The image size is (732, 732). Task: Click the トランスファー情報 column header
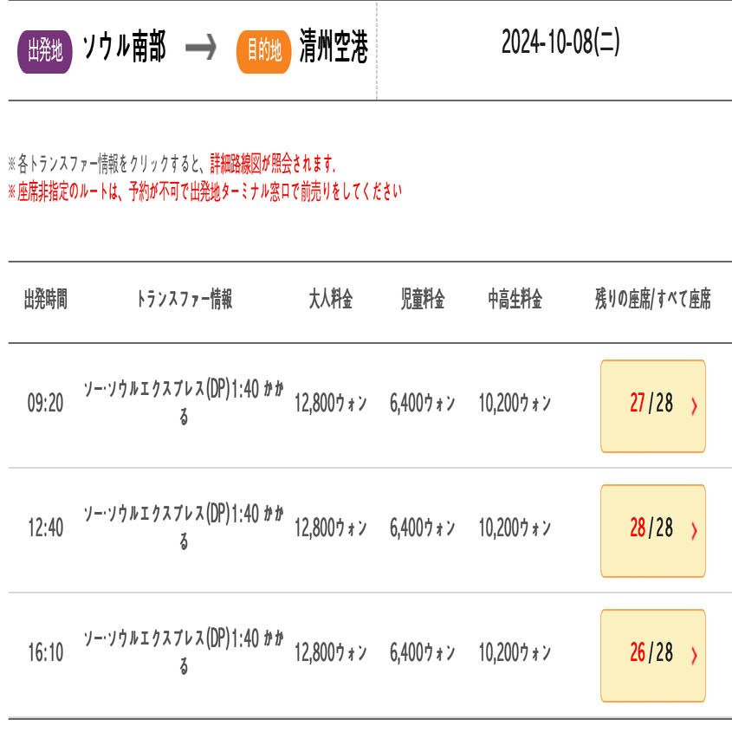coord(184,301)
